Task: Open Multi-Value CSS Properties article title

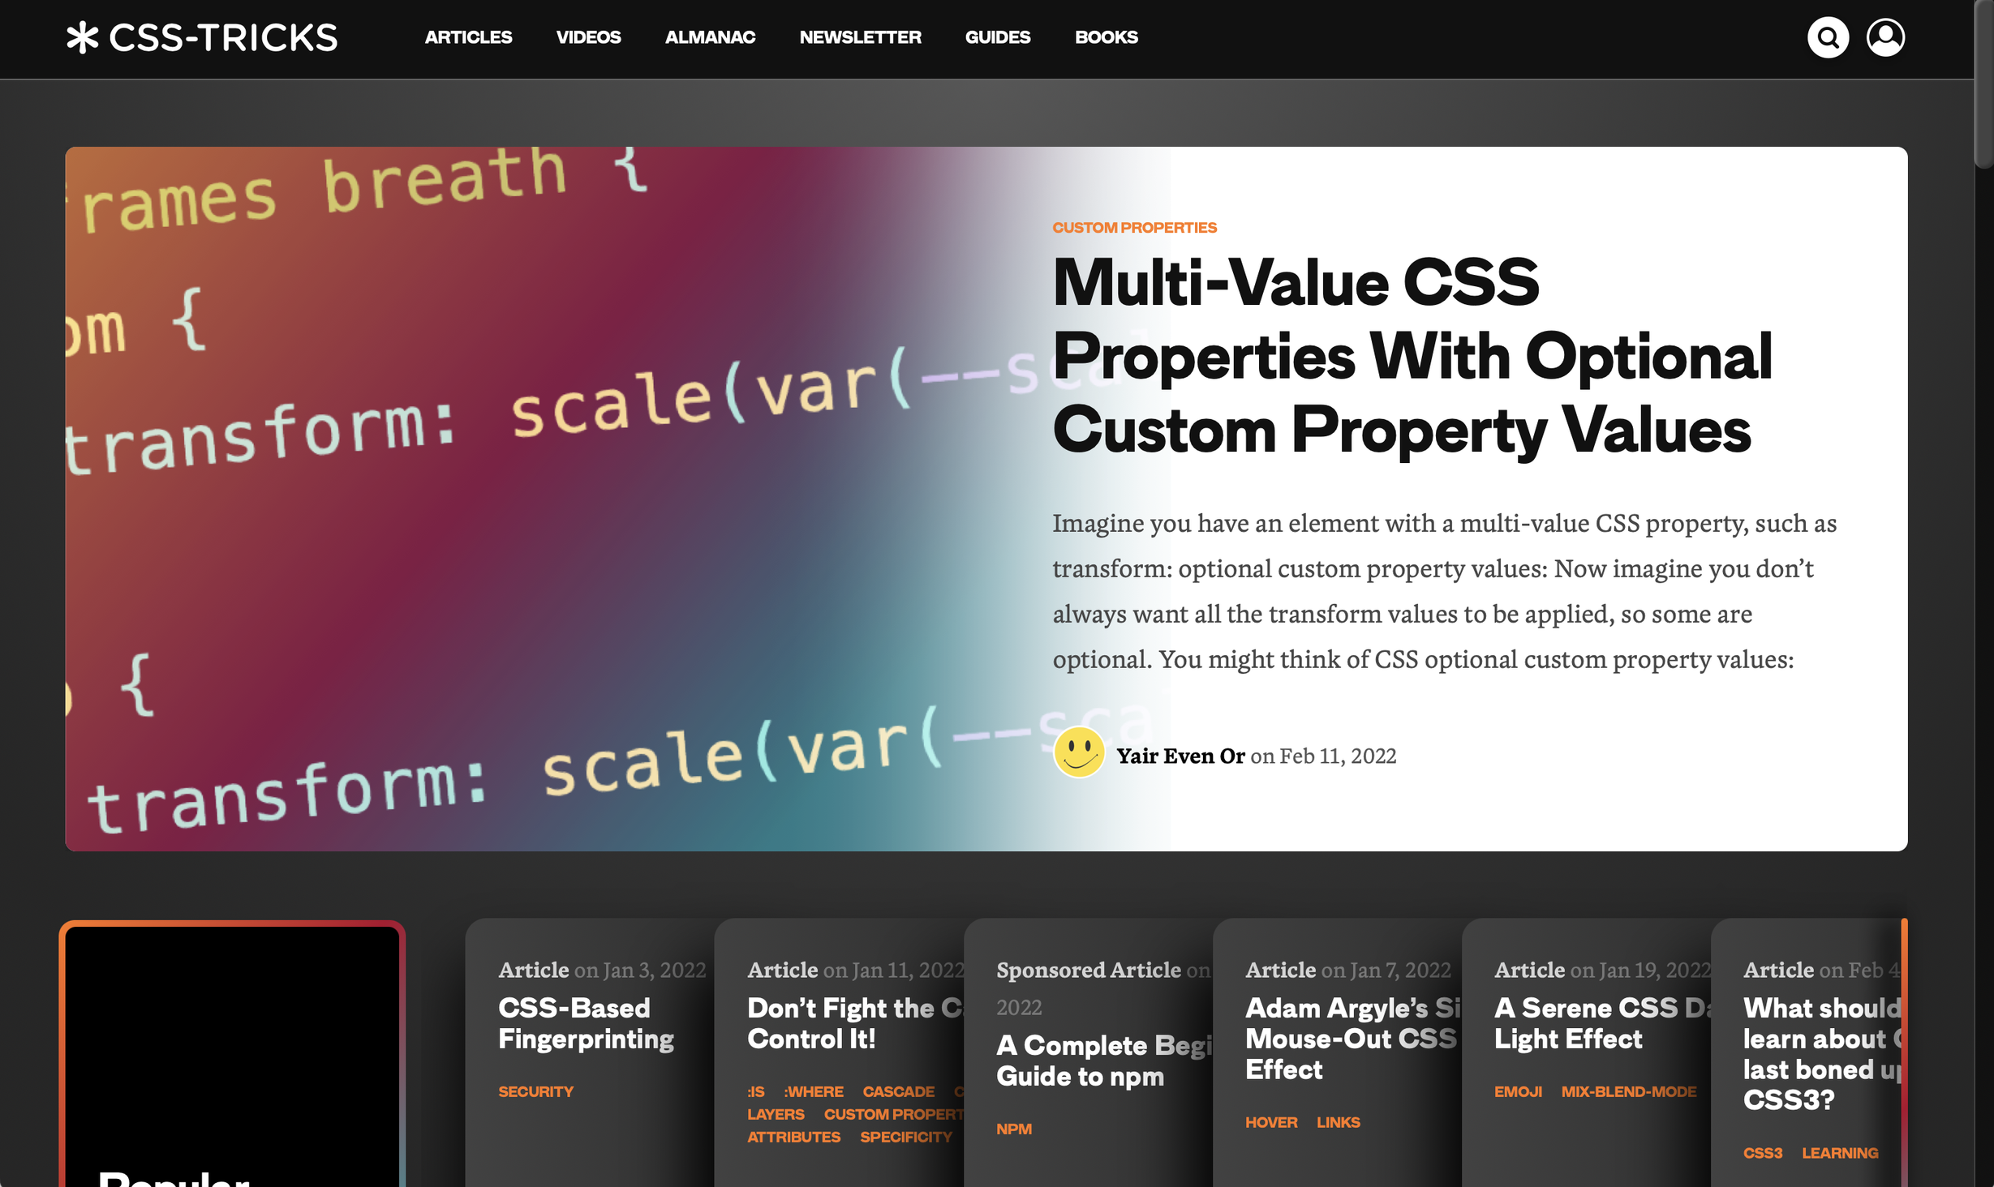Action: coord(1412,356)
